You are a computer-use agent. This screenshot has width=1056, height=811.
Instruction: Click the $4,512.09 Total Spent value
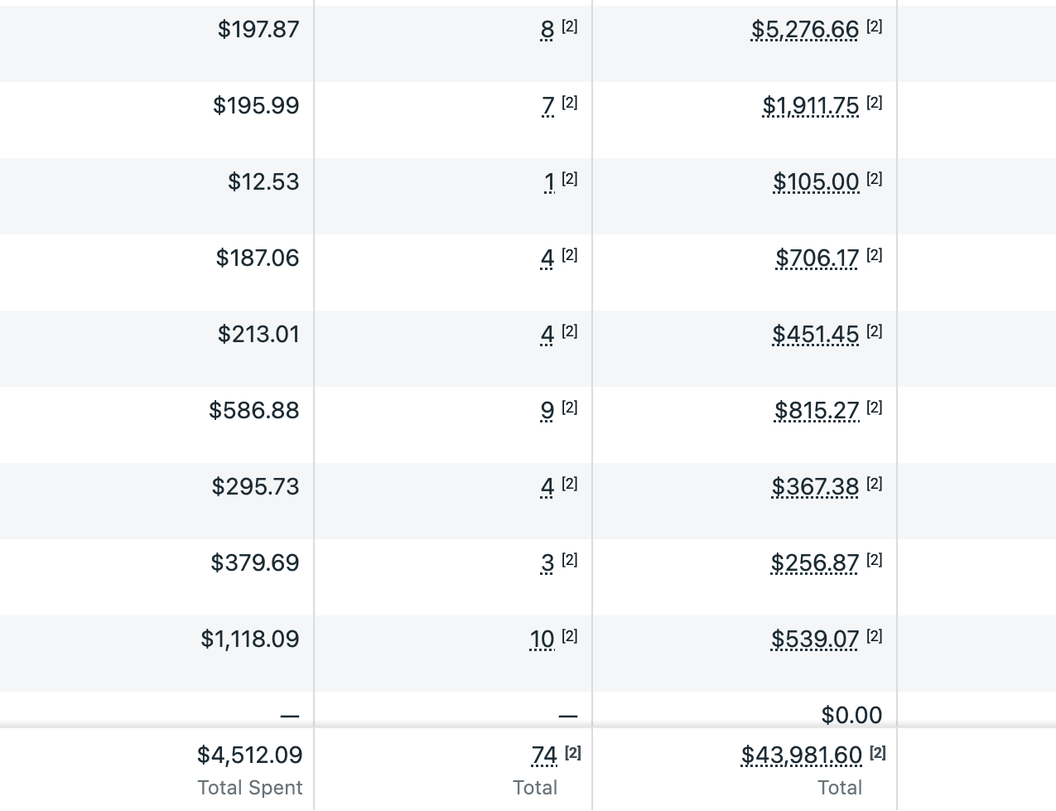click(249, 755)
